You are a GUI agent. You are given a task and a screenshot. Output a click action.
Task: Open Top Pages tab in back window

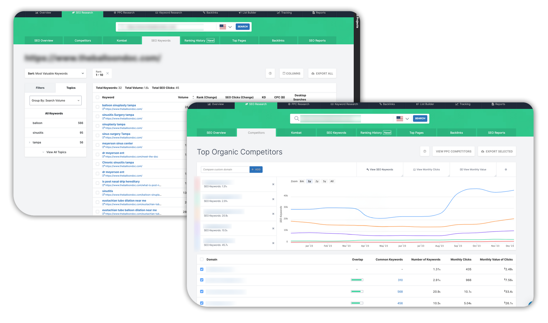tap(239, 41)
